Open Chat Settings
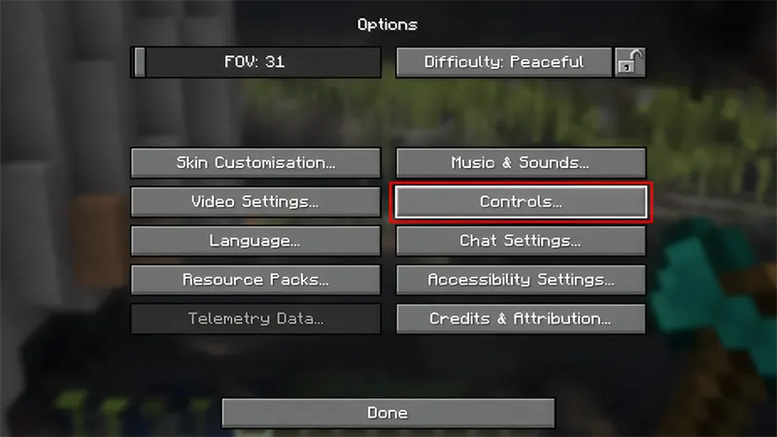 click(521, 241)
